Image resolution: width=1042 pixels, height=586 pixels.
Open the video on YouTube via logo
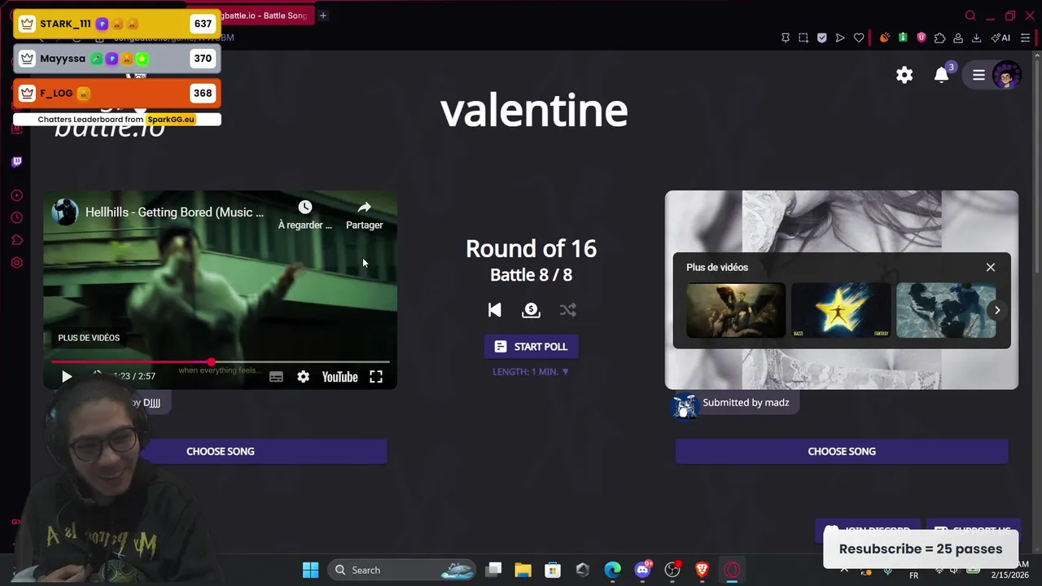point(339,377)
